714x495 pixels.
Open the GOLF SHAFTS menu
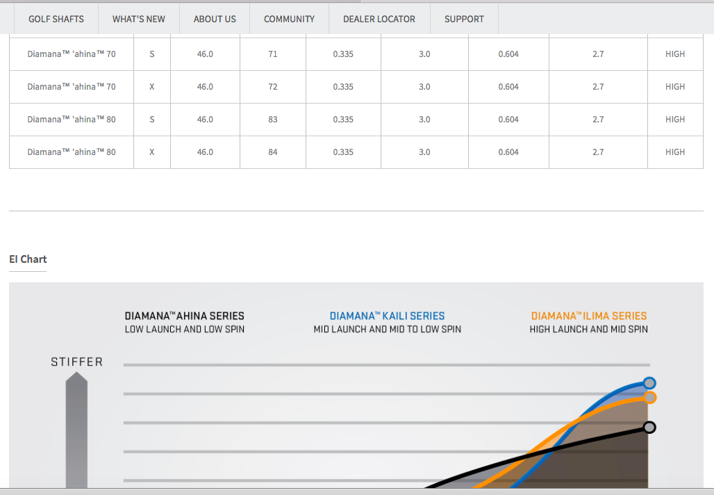coord(56,19)
